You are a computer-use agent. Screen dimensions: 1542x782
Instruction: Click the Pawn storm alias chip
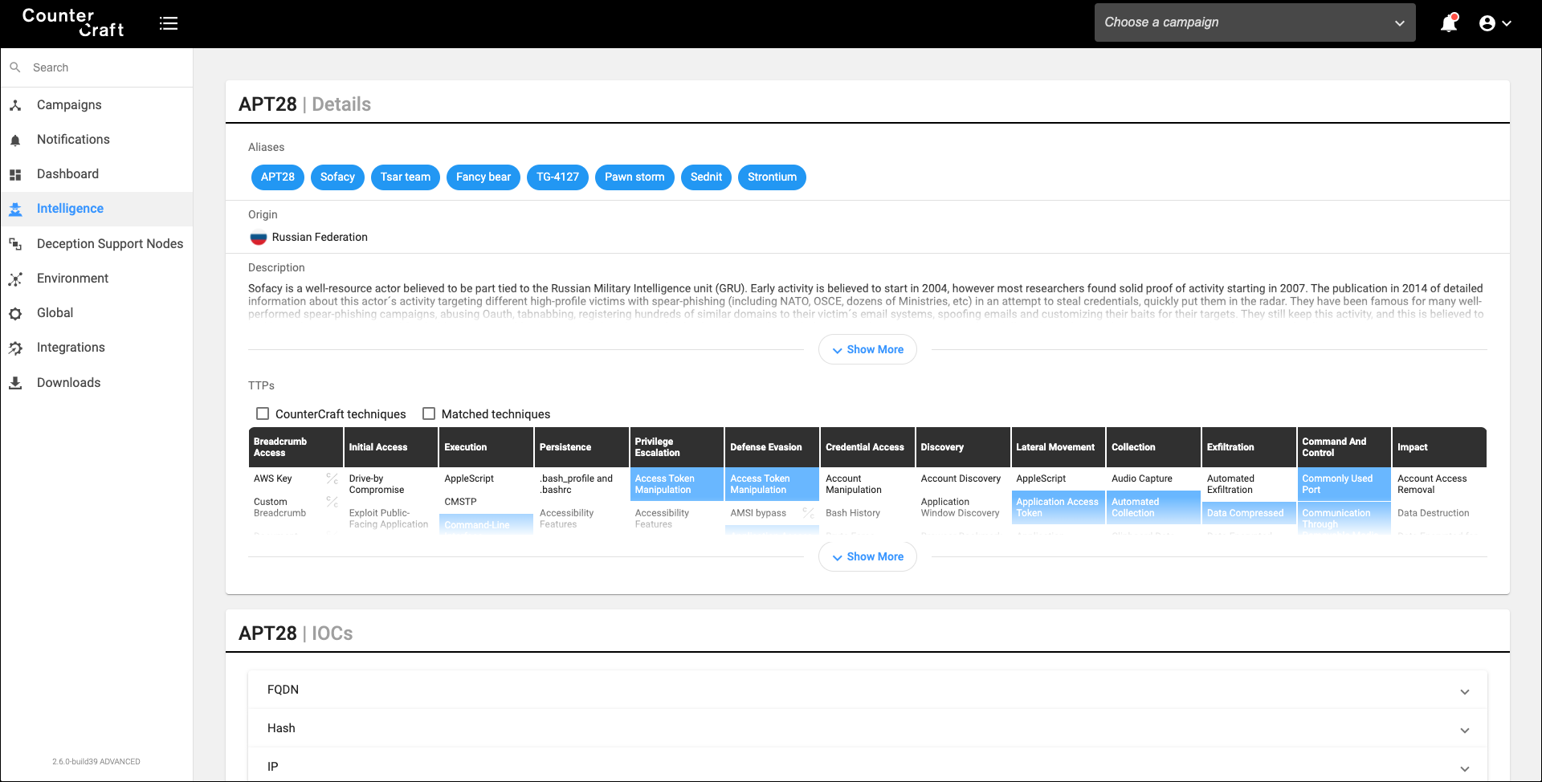tap(634, 177)
